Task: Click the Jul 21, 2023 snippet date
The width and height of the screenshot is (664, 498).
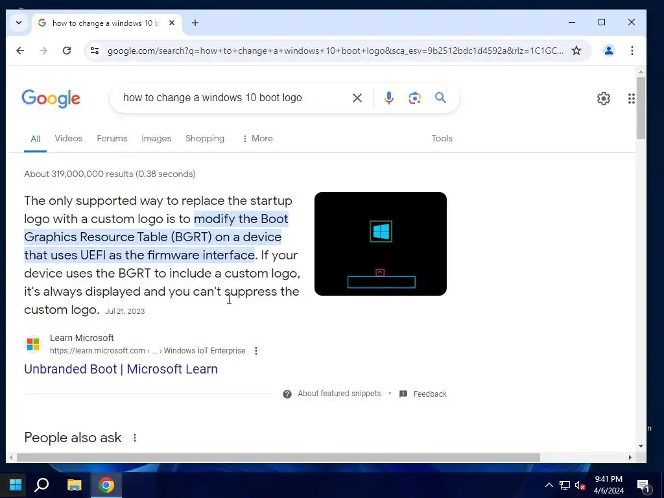Action: coord(125,311)
